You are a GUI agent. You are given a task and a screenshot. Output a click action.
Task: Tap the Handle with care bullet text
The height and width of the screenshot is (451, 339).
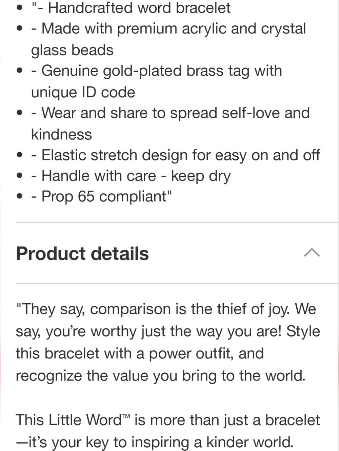coord(131,176)
